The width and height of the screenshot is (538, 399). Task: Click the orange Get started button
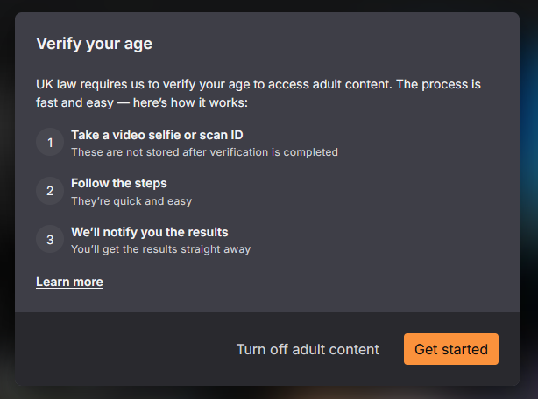tap(451, 349)
